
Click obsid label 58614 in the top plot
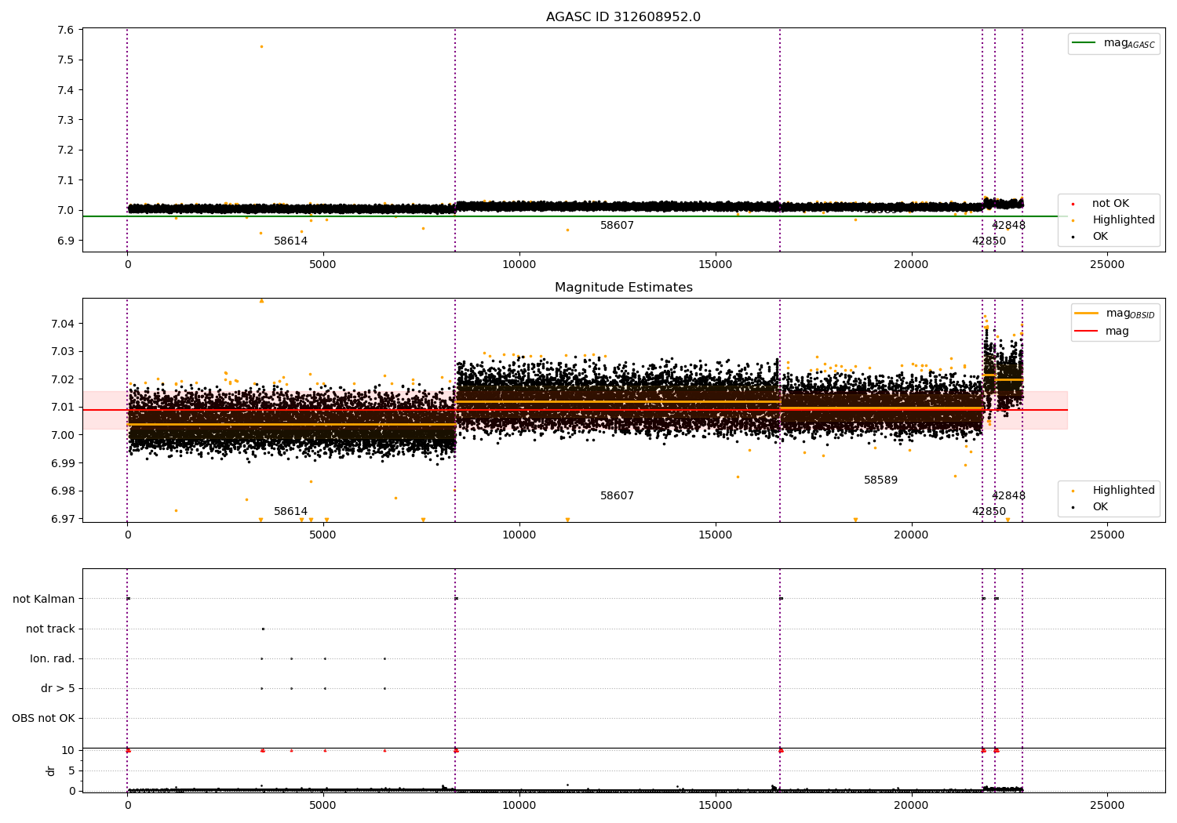point(290,241)
